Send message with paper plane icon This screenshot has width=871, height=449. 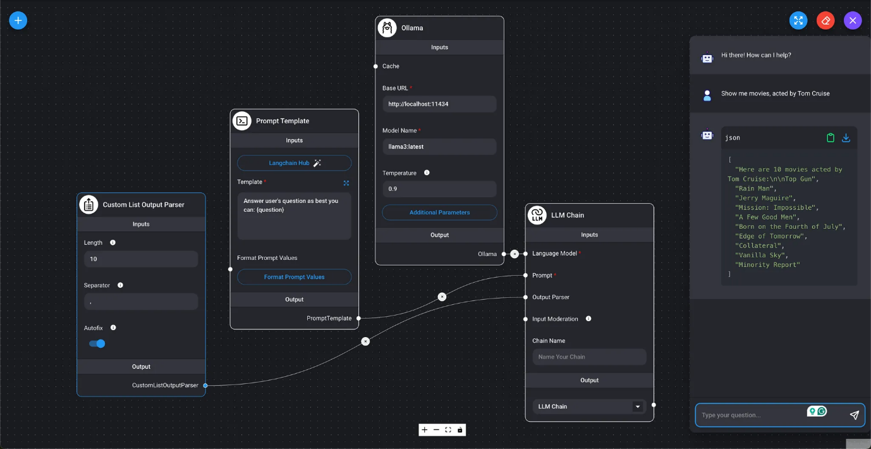[854, 415]
